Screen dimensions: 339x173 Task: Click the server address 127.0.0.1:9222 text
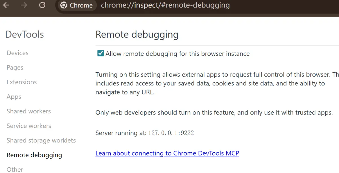click(171, 133)
